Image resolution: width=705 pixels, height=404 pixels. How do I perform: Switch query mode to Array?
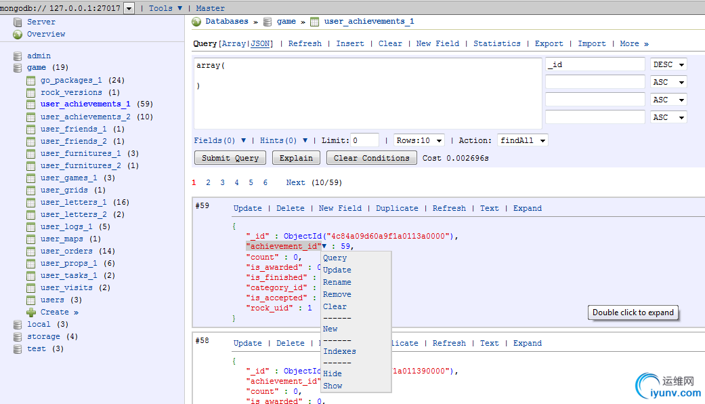pyautogui.click(x=234, y=43)
